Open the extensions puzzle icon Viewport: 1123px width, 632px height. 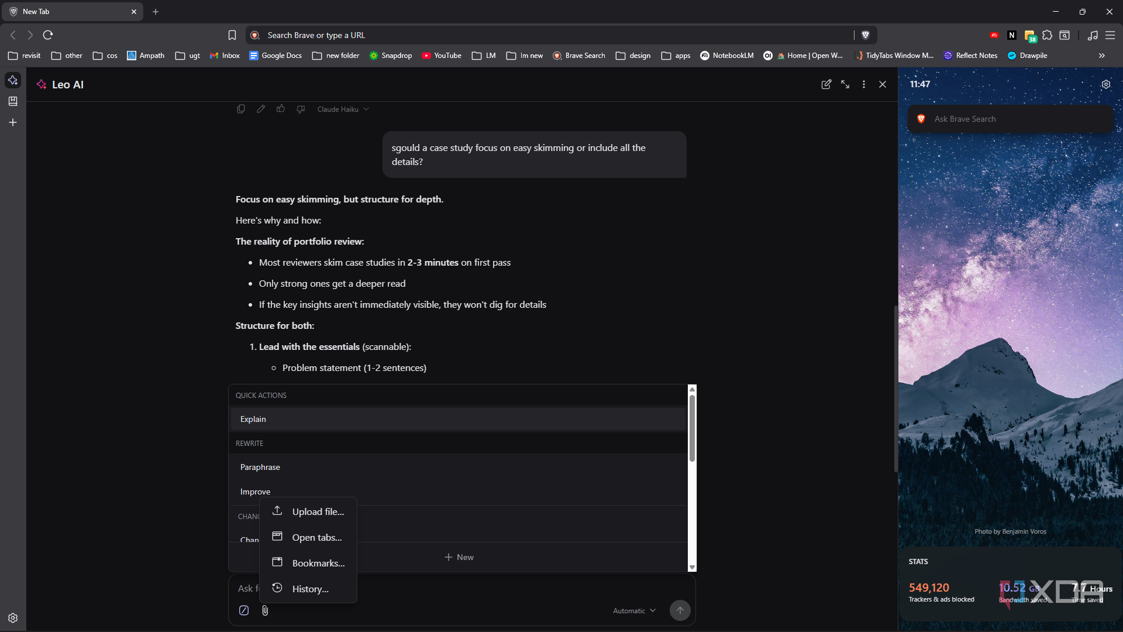point(1048,35)
